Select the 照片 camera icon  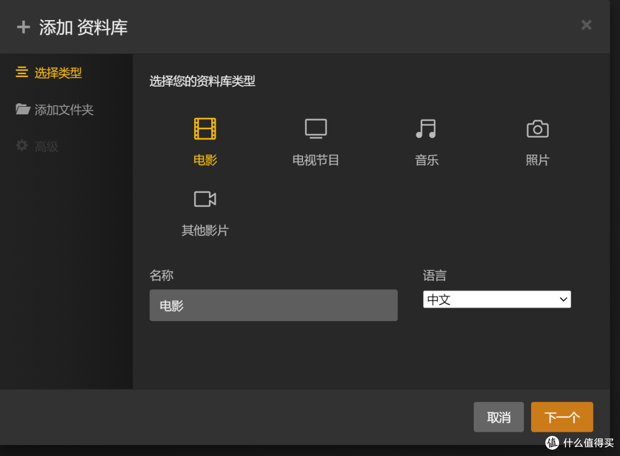coord(537,129)
